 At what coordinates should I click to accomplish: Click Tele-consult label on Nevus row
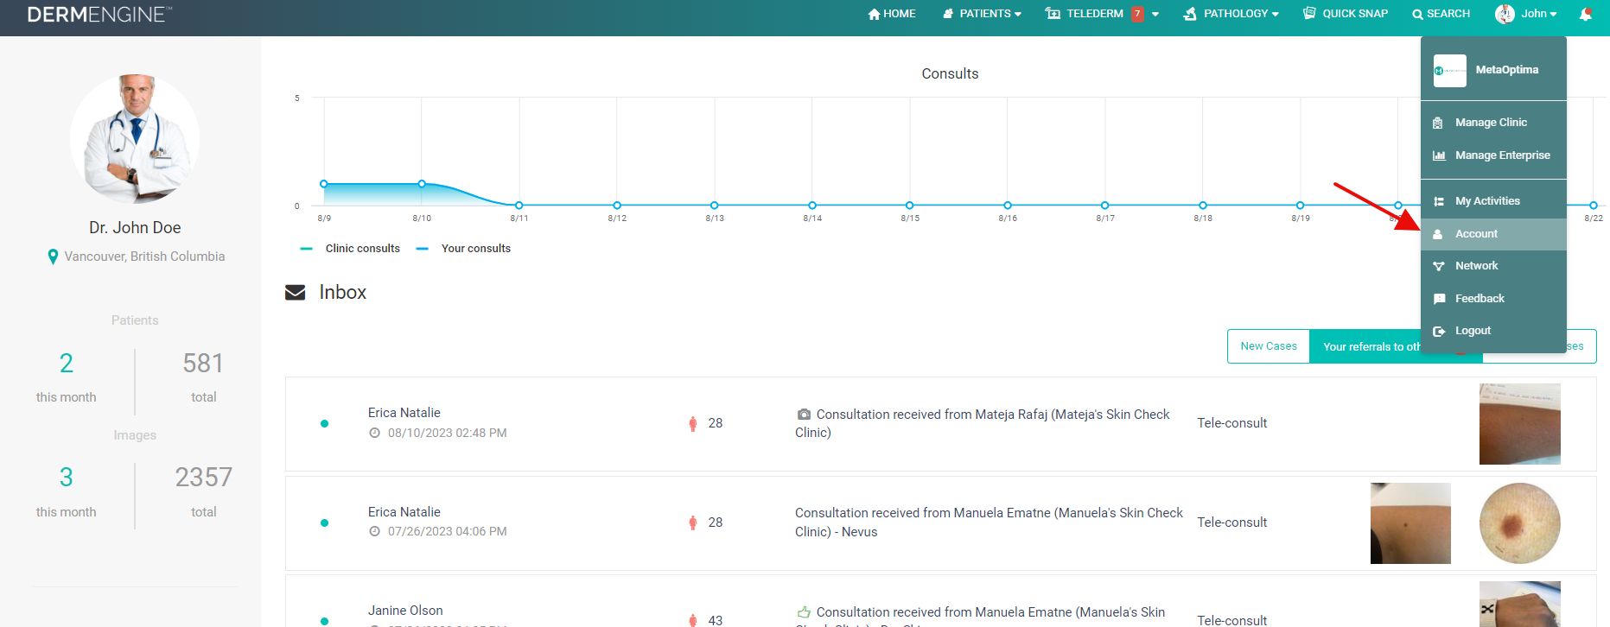(1231, 523)
